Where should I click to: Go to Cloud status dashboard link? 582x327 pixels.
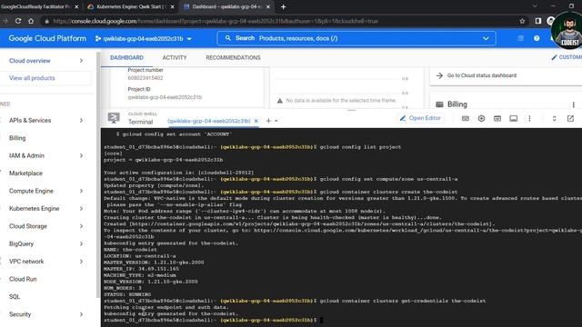point(481,75)
